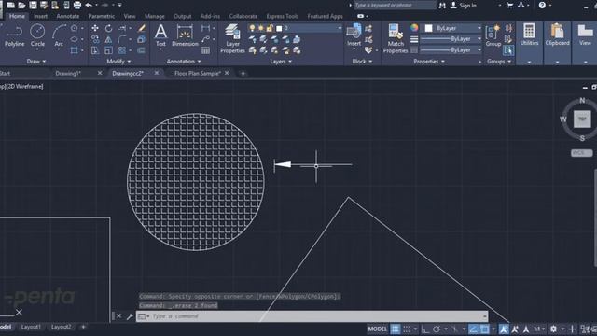Open the Utilities panel
Screen dimensions: 597x336
529,35
